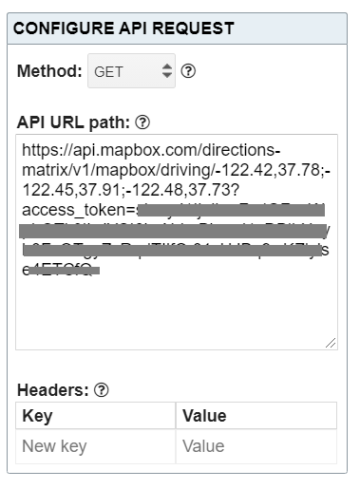Image resolution: width=360 pixels, height=489 pixels.
Task: Open the help icon next to Headers
Action: (x=102, y=390)
